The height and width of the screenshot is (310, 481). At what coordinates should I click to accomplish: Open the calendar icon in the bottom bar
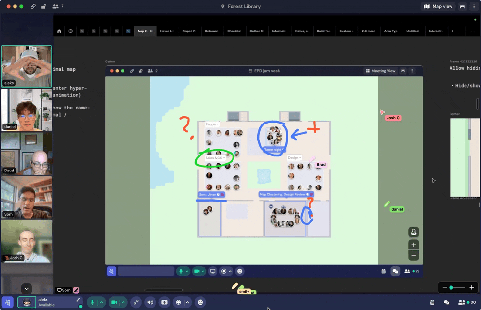(x=432, y=302)
